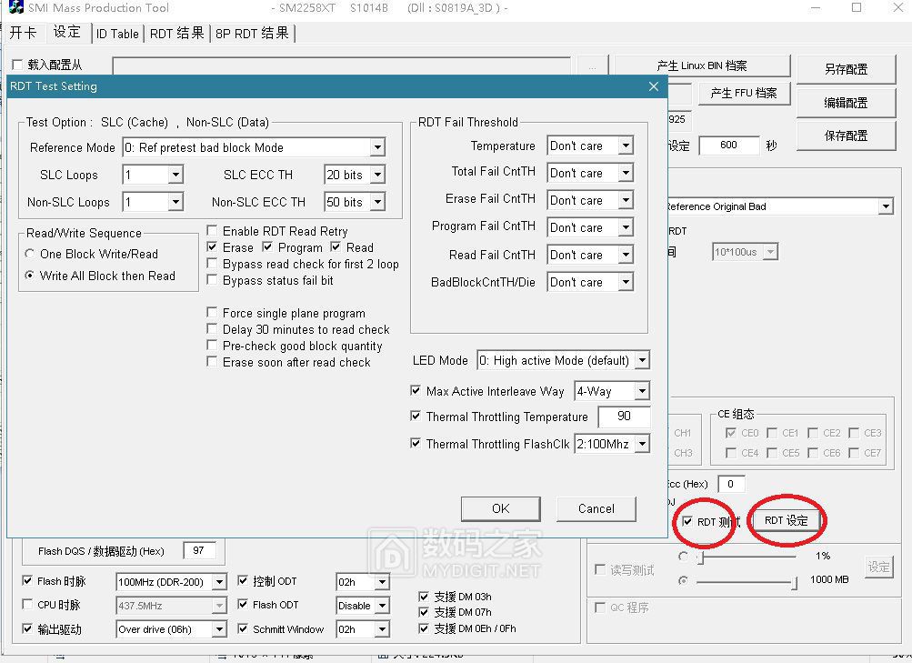Enable Force single plane program
Image resolution: width=912 pixels, height=663 pixels.
click(x=212, y=312)
